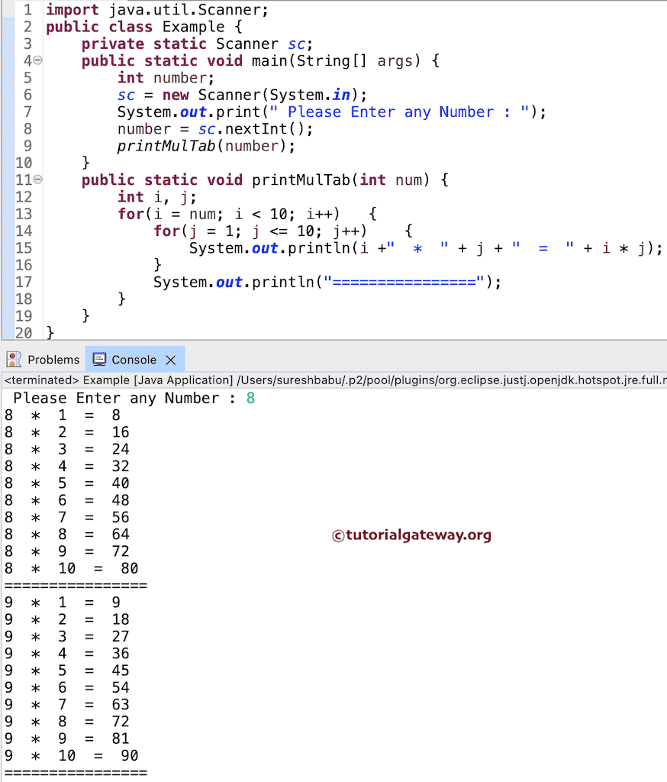Screen dimensions: 667x782
Task: Click the first ================ separator in console
Action: (76, 585)
